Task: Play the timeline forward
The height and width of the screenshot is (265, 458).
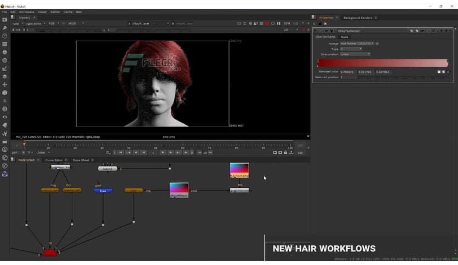Action: click(x=163, y=153)
